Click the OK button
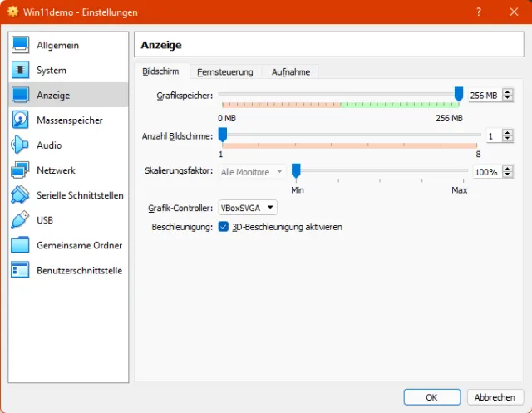 tap(431, 397)
